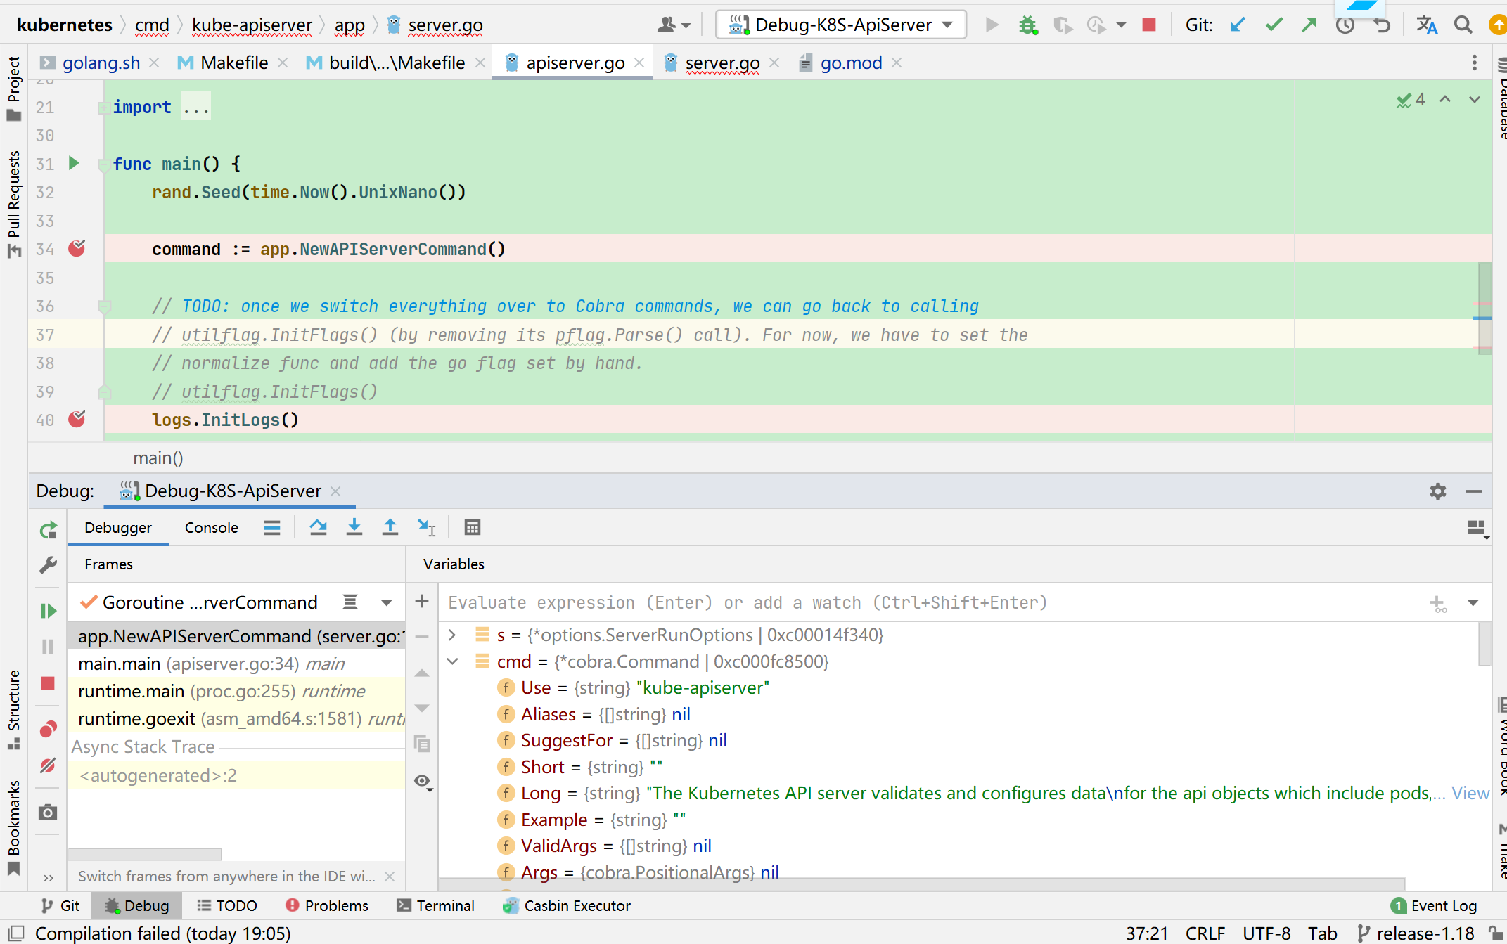The width and height of the screenshot is (1507, 944).
Task: Open the run configuration dropdown Debug-K8S-ApiServer
Action: pos(841,25)
